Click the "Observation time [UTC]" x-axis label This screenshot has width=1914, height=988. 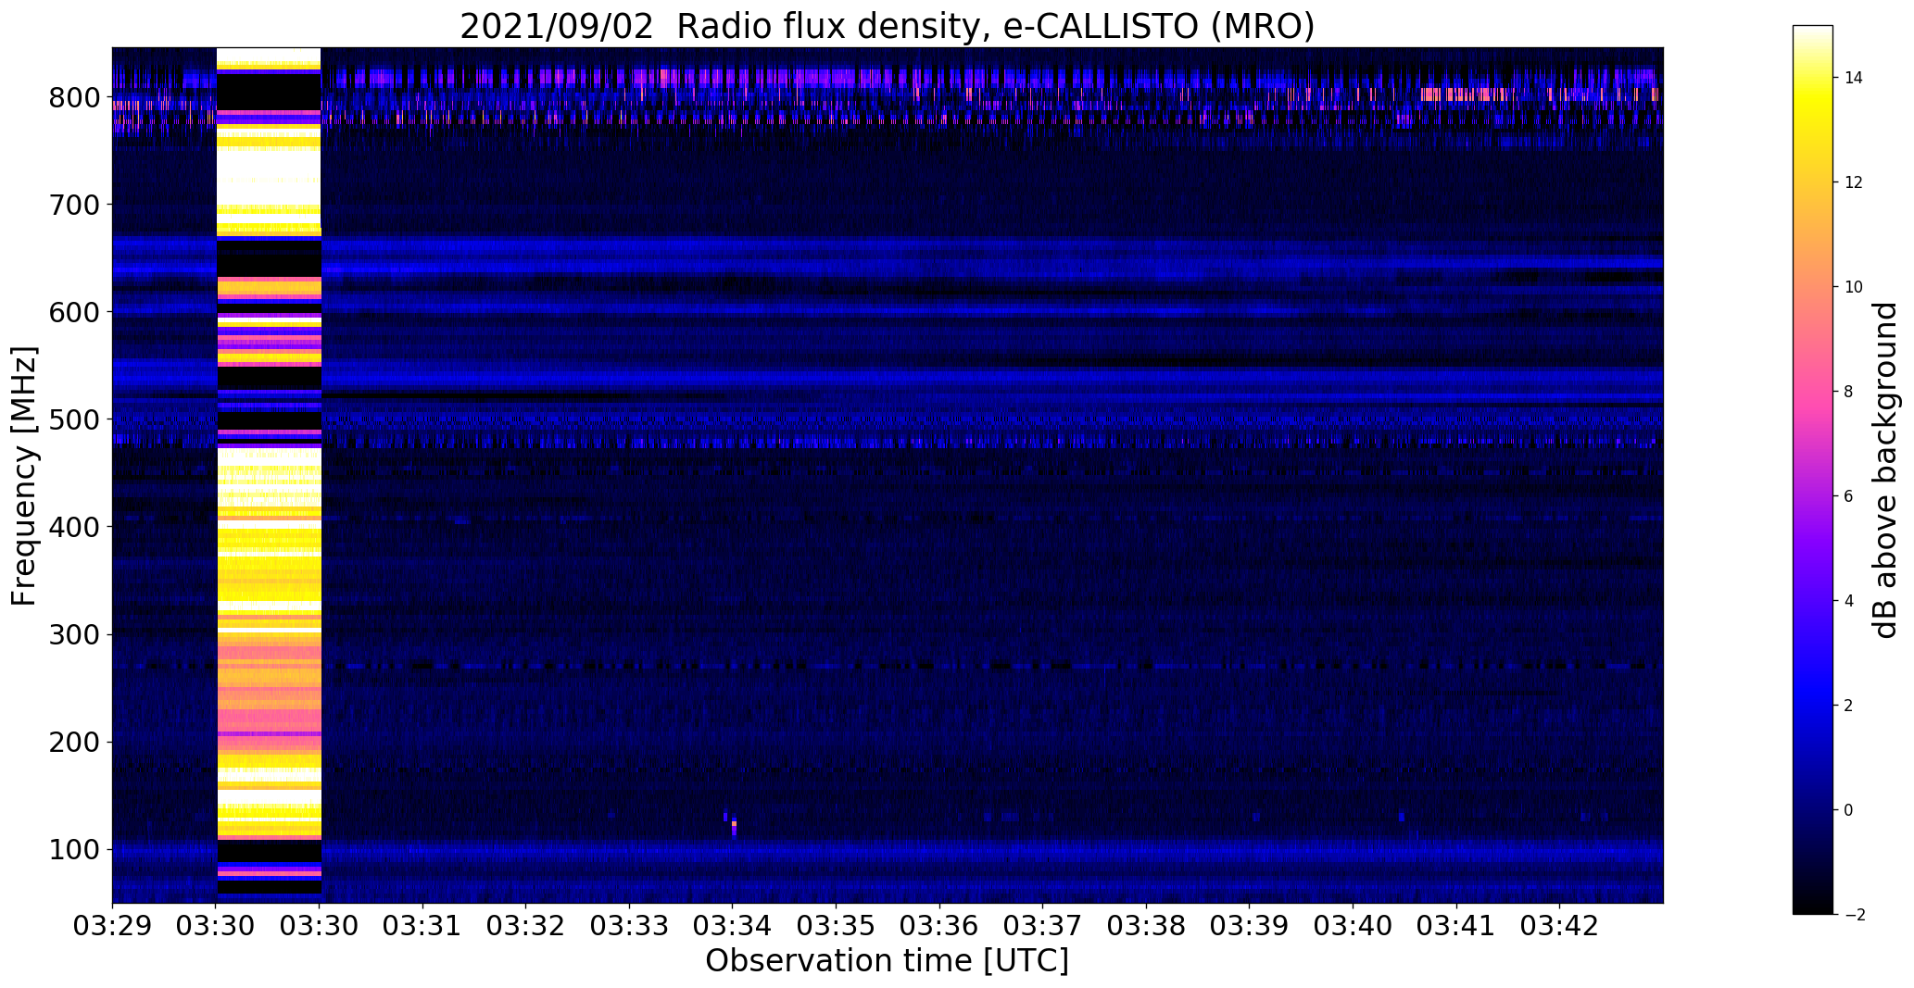(x=888, y=961)
